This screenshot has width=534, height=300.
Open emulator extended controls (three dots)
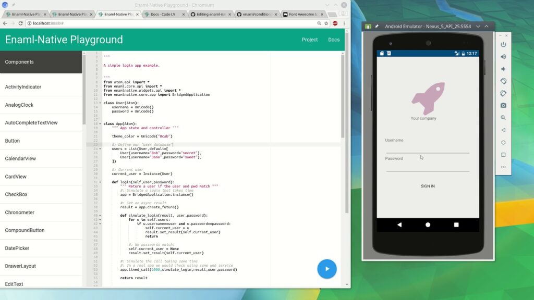point(503,167)
